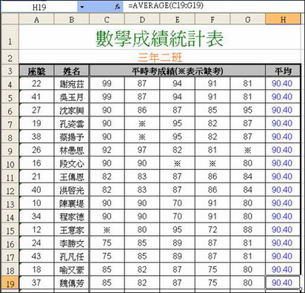Select the average 90.40 in row 19

coord(283,283)
